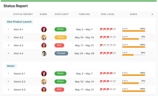This screenshot has height=96, width=158.
Task: Change the Red spotlight on Xenon 5.3
Action: [x=59, y=89]
